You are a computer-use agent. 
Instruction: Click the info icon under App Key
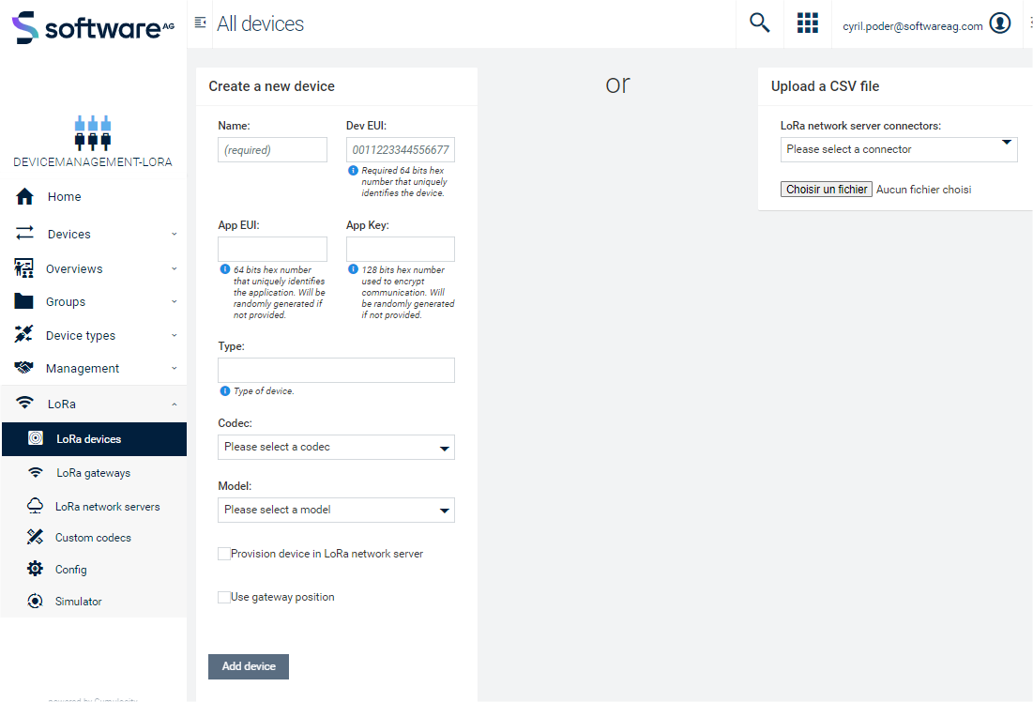coord(353,269)
